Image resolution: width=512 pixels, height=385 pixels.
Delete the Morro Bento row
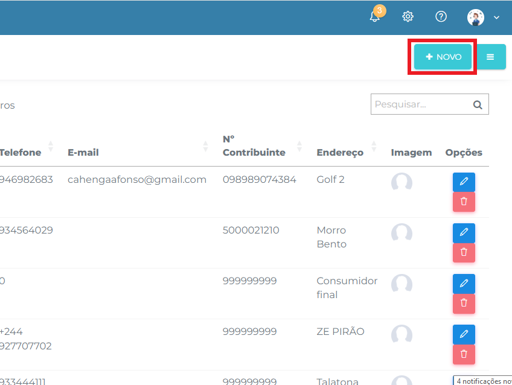[x=464, y=252]
